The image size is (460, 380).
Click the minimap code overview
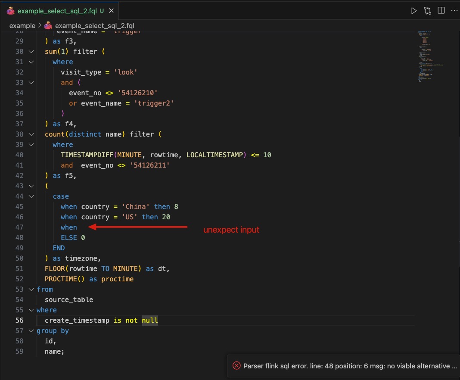(430, 56)
